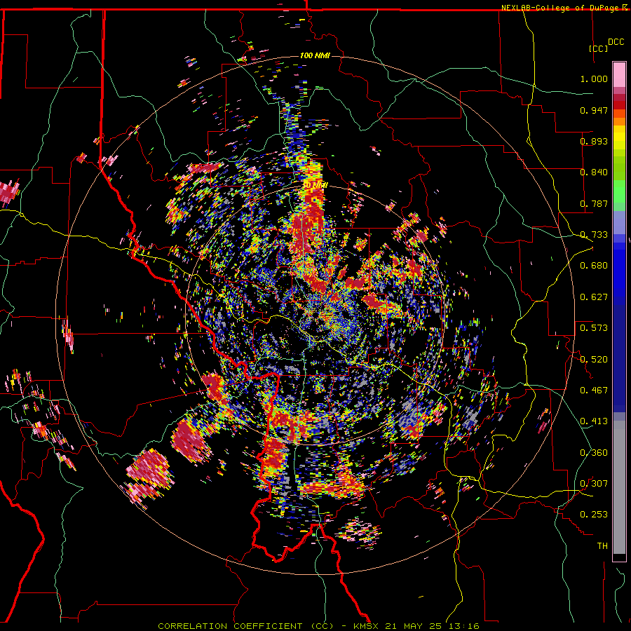Image resolution: width=631 pixels, height=631 pixels.
Task: Click the NEXLAB-College of DuPage credit text
Action: point(562,8)
